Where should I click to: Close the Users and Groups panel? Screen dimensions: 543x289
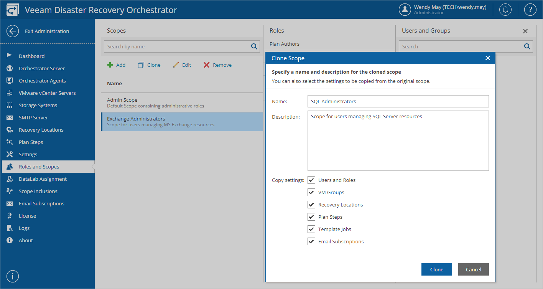(x=525, y=31)
